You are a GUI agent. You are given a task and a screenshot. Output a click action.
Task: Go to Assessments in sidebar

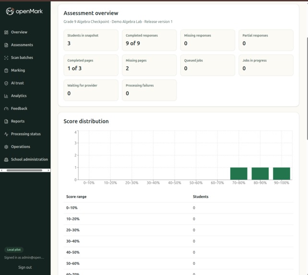(22, 45)
